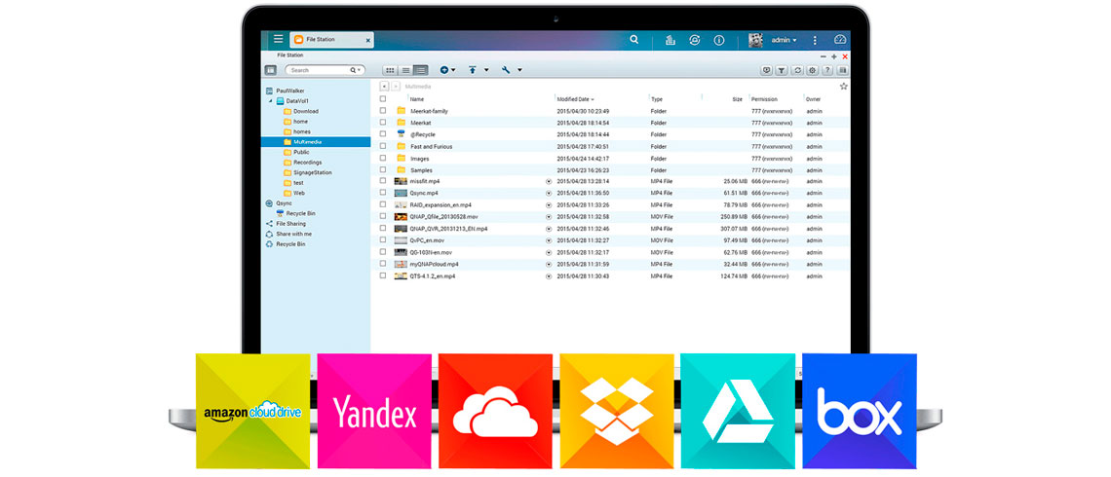This screenshot has height=477, width=1111.
Task: Open the remote connection toolbar icon
Action: point(766,70)
